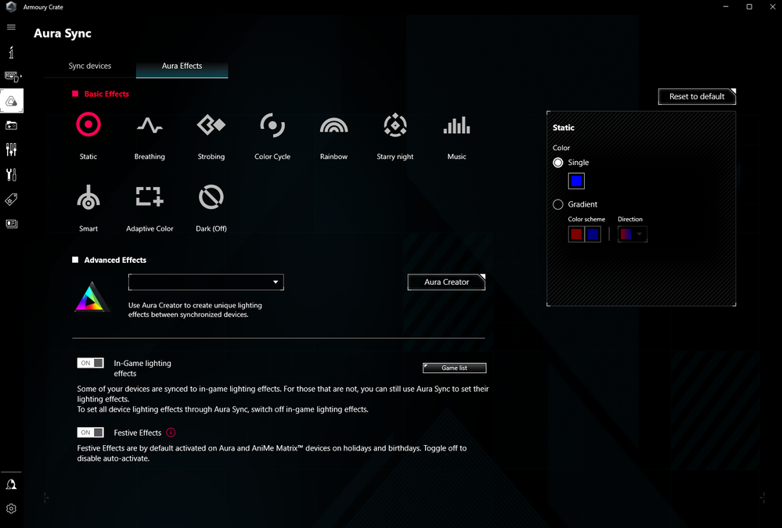Select the Breathing lighting effect

150,135
